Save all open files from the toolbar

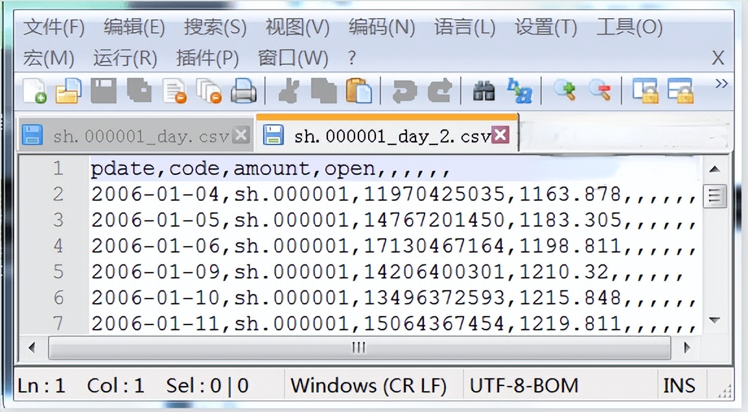[139, 91]
